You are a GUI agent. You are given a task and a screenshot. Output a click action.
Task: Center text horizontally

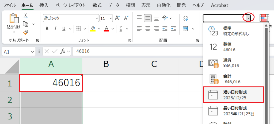point(148,29)
